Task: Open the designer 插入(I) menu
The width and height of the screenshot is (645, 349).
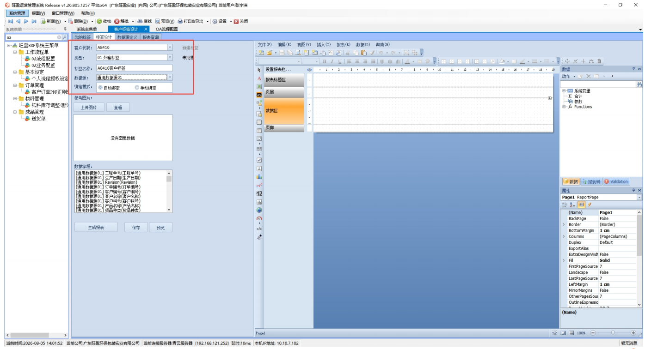Action: pos(324,45)
